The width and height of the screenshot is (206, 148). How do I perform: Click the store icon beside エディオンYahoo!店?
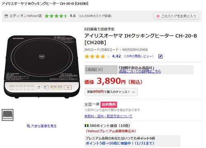click(x=6, y=16)
